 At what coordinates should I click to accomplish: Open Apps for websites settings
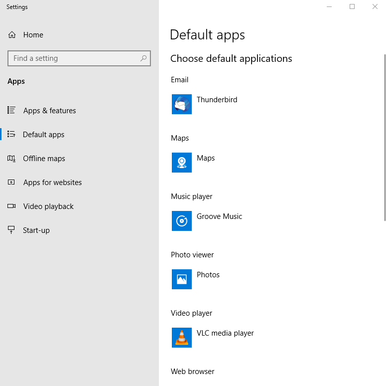[52, 183]
